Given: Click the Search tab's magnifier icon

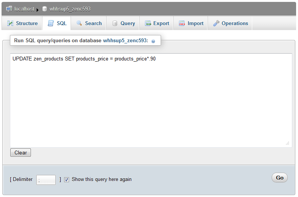Looking at the screenshot, I should pyautogui.click(x=79, y=24).
